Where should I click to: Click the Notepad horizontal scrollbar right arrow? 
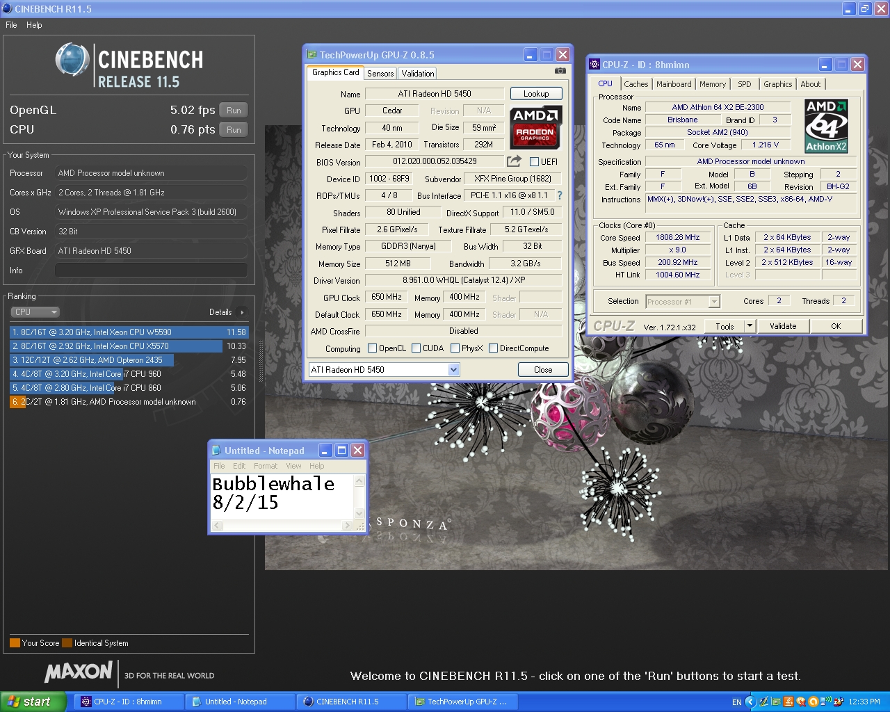pos(348,526)
